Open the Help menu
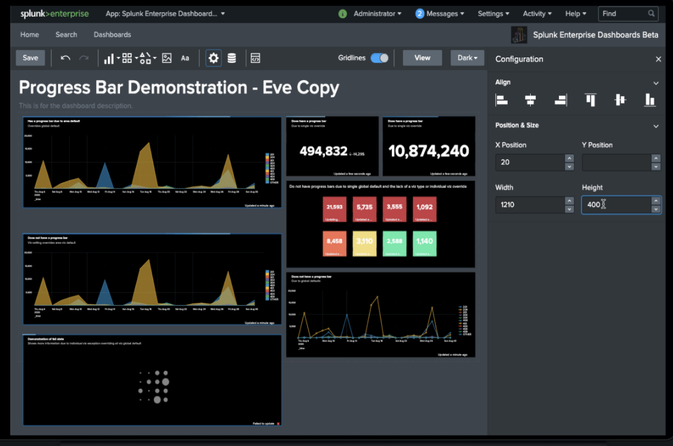 click(576, 14)
